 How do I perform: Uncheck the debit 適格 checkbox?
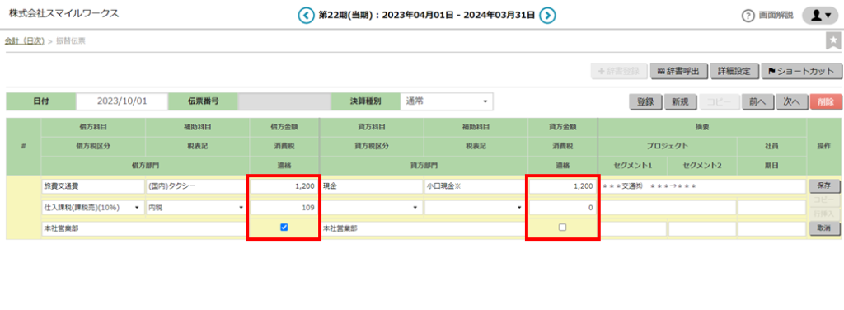pos(284,228)
